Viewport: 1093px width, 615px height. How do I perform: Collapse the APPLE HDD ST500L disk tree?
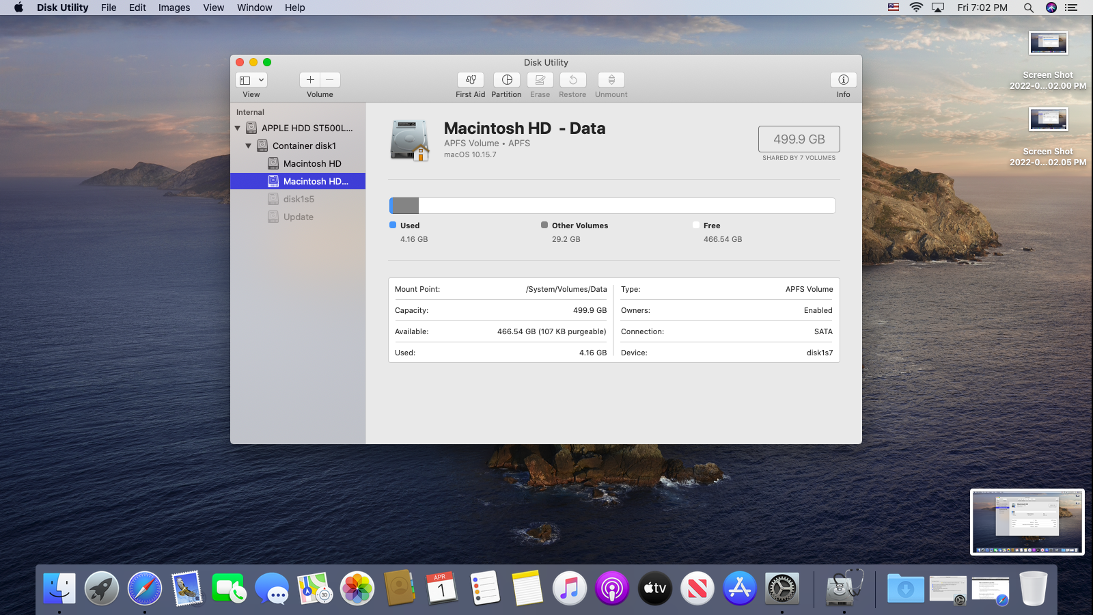pyautogui.click(x=238, y=128)
